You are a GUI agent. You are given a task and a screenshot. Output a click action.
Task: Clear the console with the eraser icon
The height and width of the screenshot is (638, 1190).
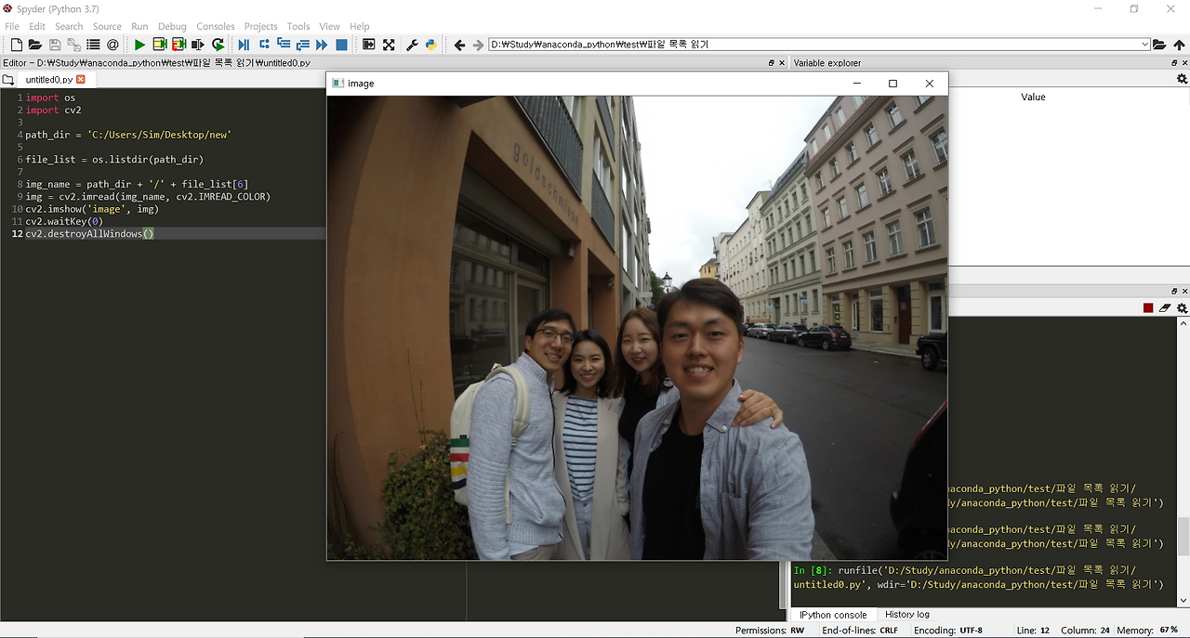[1165, 308]
